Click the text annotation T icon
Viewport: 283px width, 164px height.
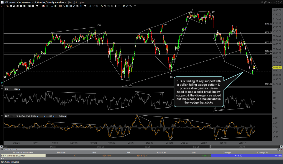[x=67, y=6]
